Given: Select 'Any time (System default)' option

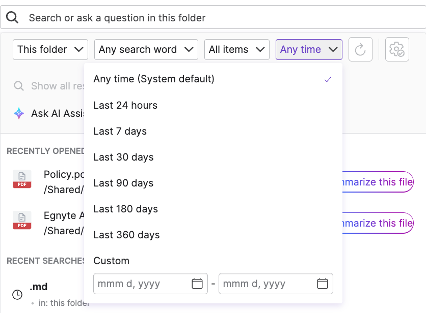Looking at the screenshot, I should [214, 79].
